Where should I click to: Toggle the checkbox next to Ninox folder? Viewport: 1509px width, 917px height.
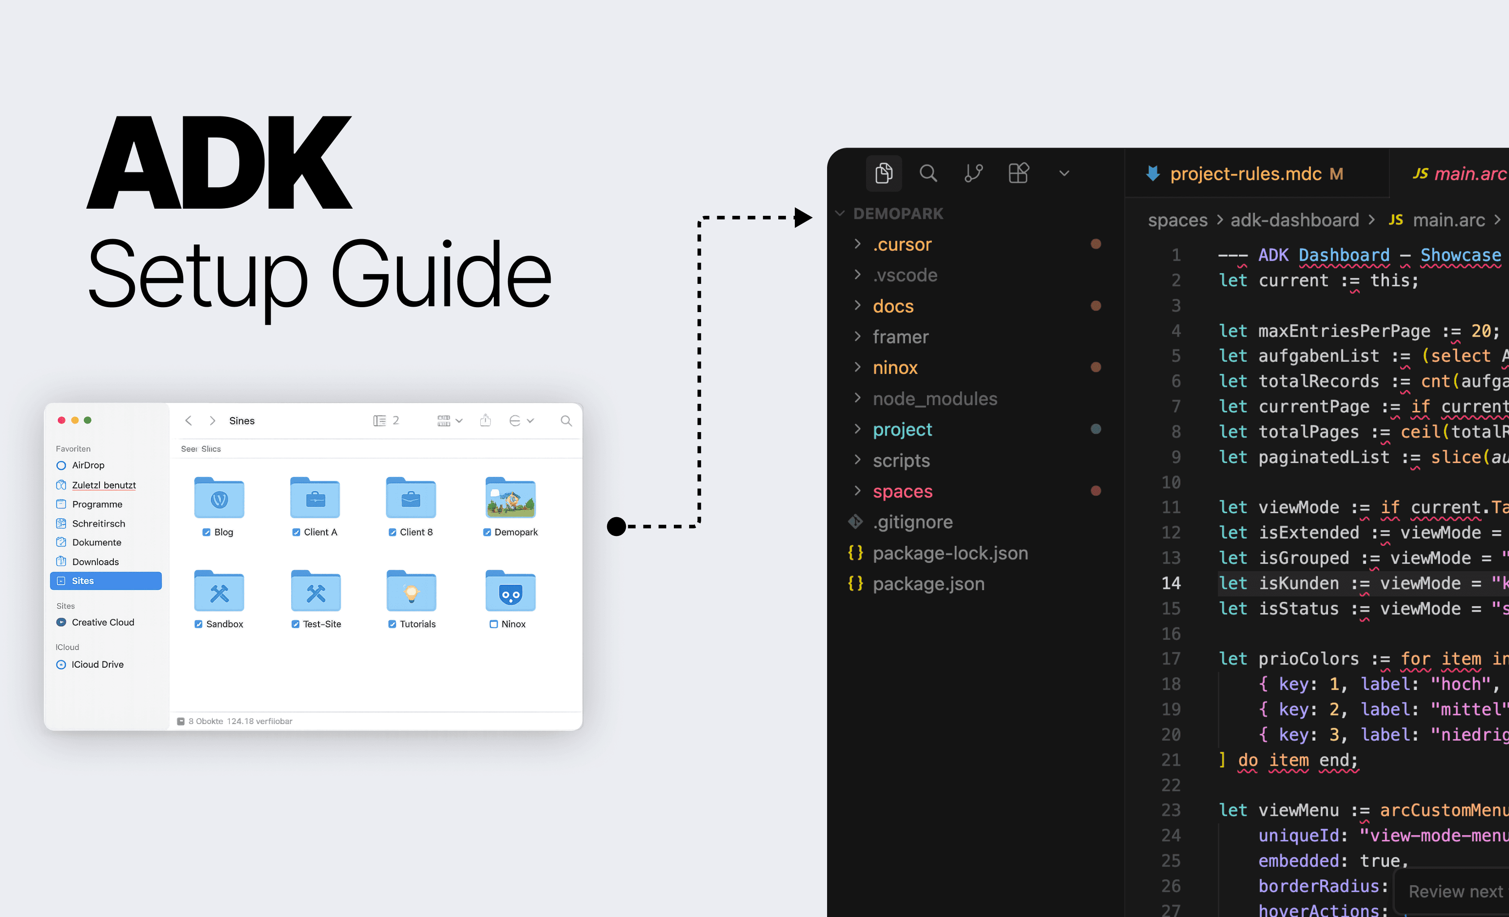(493, 624)
